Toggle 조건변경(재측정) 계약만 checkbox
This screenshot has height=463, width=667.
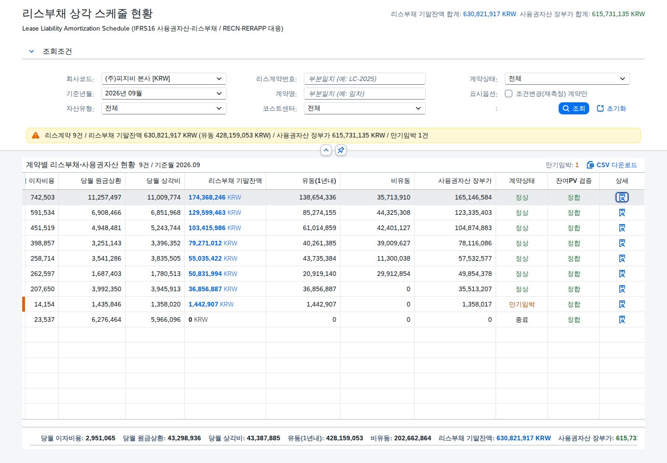[x=509, y=94]
